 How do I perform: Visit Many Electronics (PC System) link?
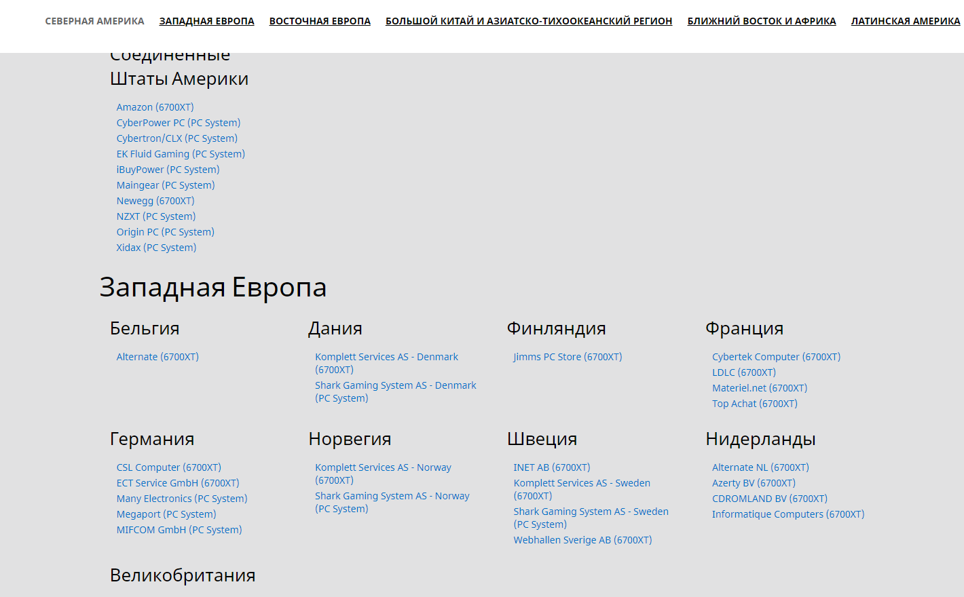click(x=182, y=499)
